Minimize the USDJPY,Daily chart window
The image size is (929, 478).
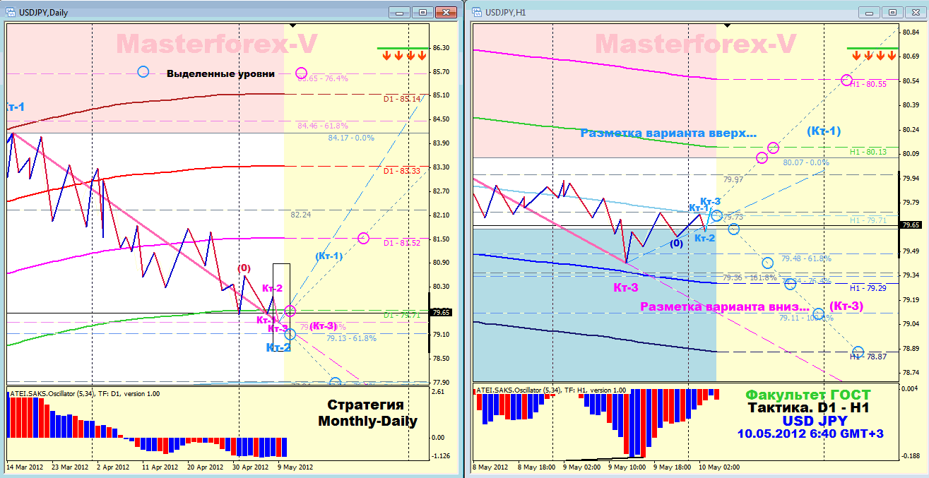[400, 12]
